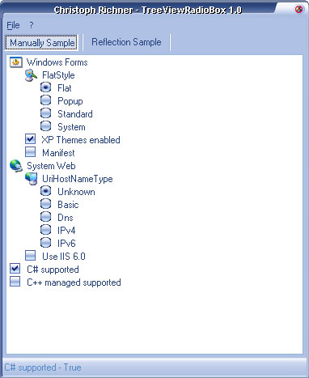Click the System Web globe icon
309x378 pixels.
16,166
